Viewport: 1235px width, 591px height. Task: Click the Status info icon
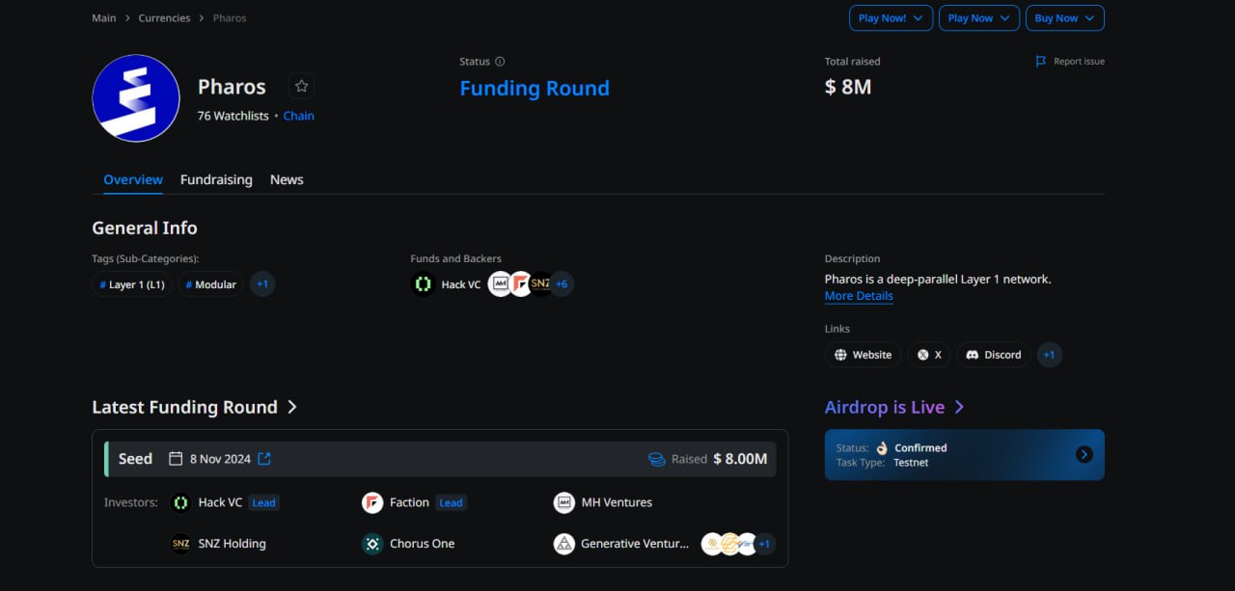pyautogui.click(x=500, y=62)
